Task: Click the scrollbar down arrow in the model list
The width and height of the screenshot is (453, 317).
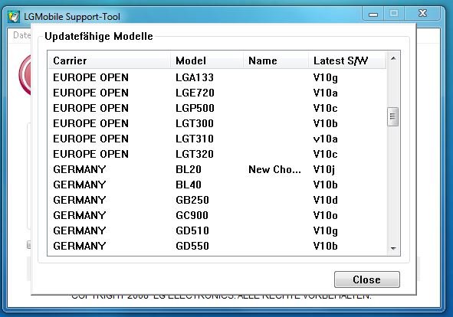Action: pos(393,248)
